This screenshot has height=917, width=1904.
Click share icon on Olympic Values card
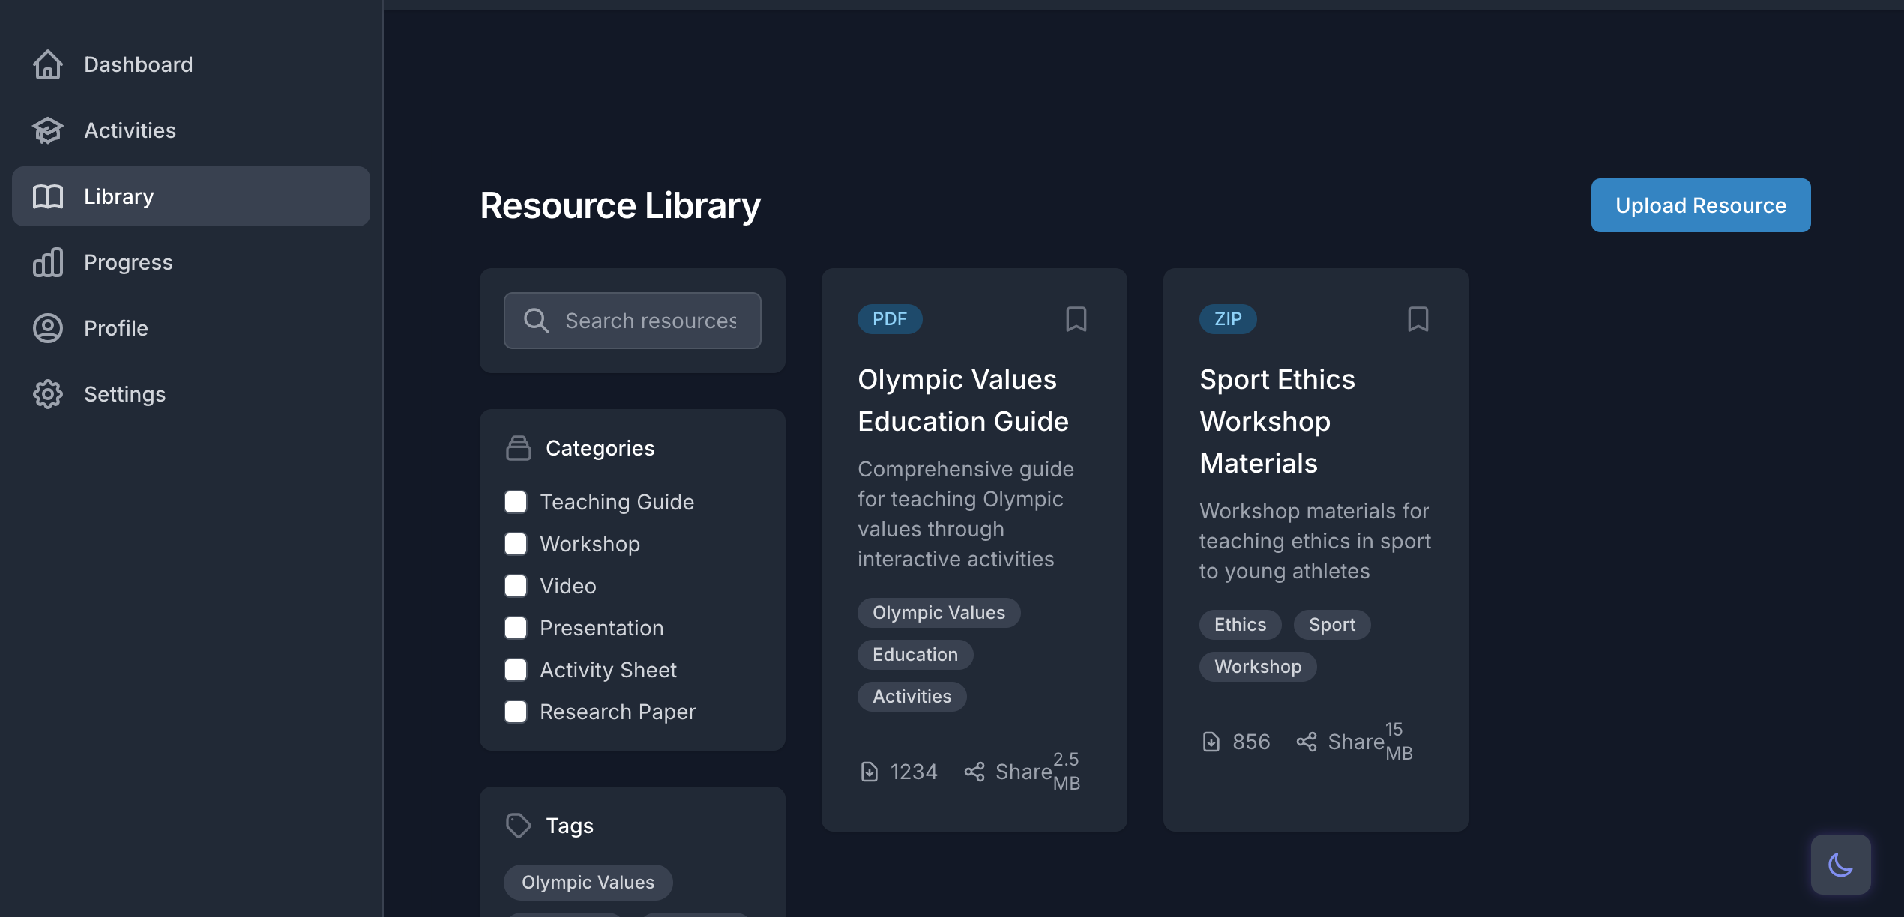pyautogui.click(x=974, y=772)
